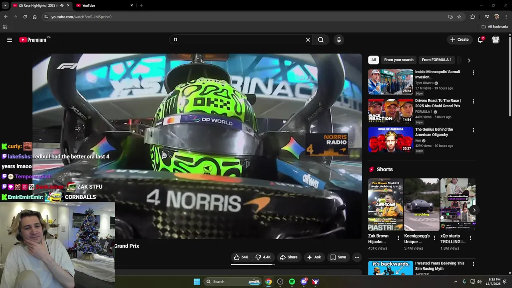Open options for xQc starts TROLLING short
Image resolution: width=512 pixels, height=288 pixels.
pos(470,238)
